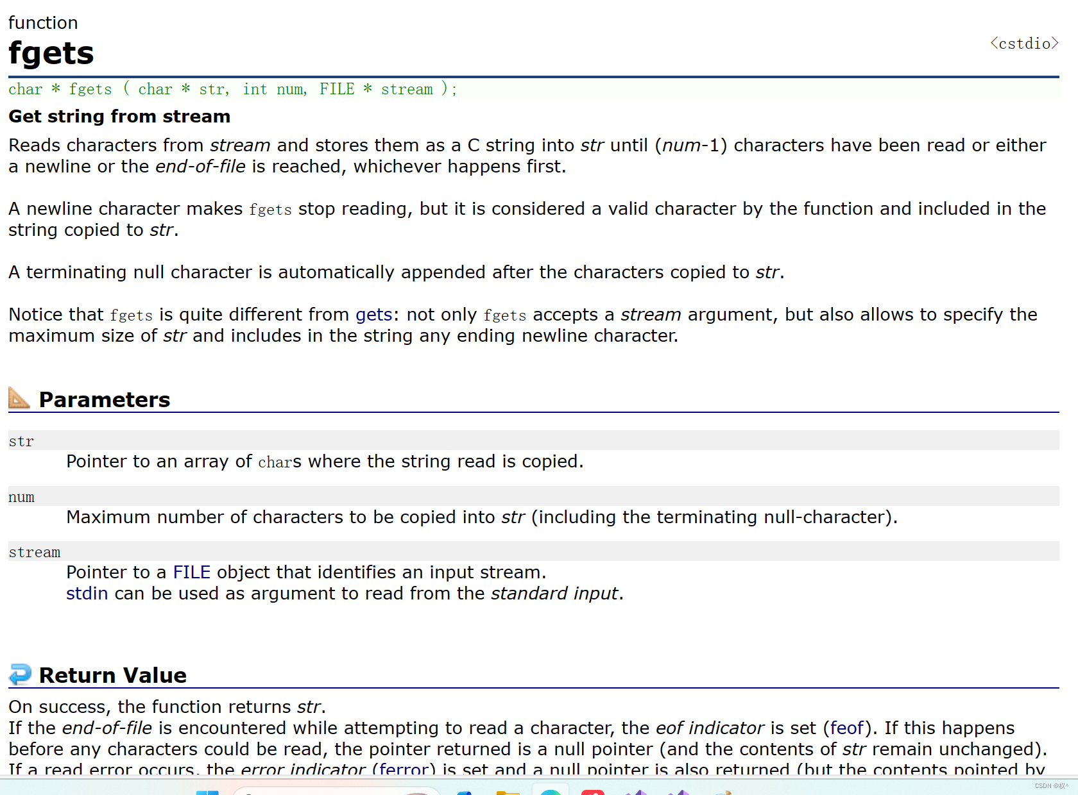Image resolution: width=1078 pixels, height=795 pixels.
Task: Click 'Pointer to an array of chars' description
Action: click(x=325, y=461)
